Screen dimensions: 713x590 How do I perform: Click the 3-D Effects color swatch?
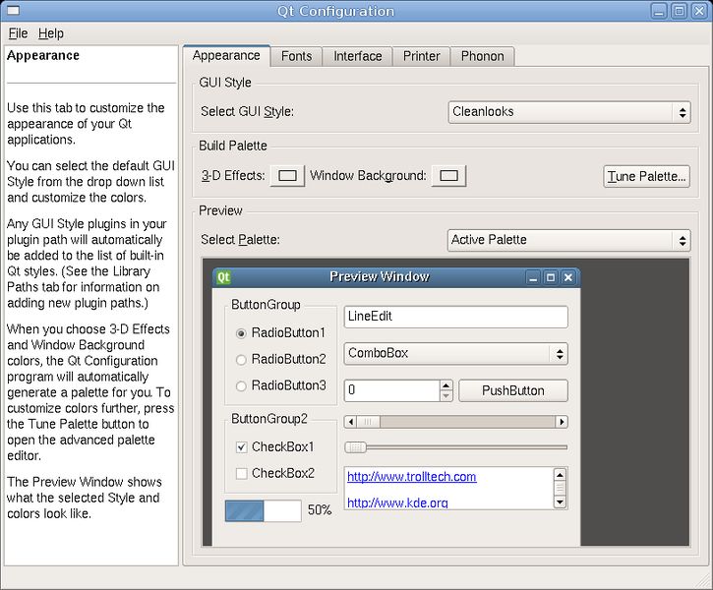click(287, 175)
